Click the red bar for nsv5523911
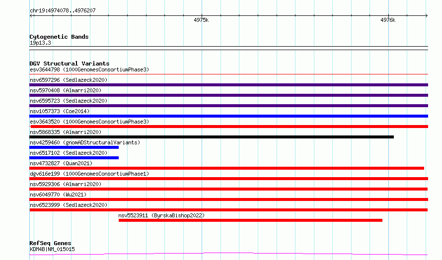Image resolution: width=442 pixels, height=260 pixels. tap(250, 220)
